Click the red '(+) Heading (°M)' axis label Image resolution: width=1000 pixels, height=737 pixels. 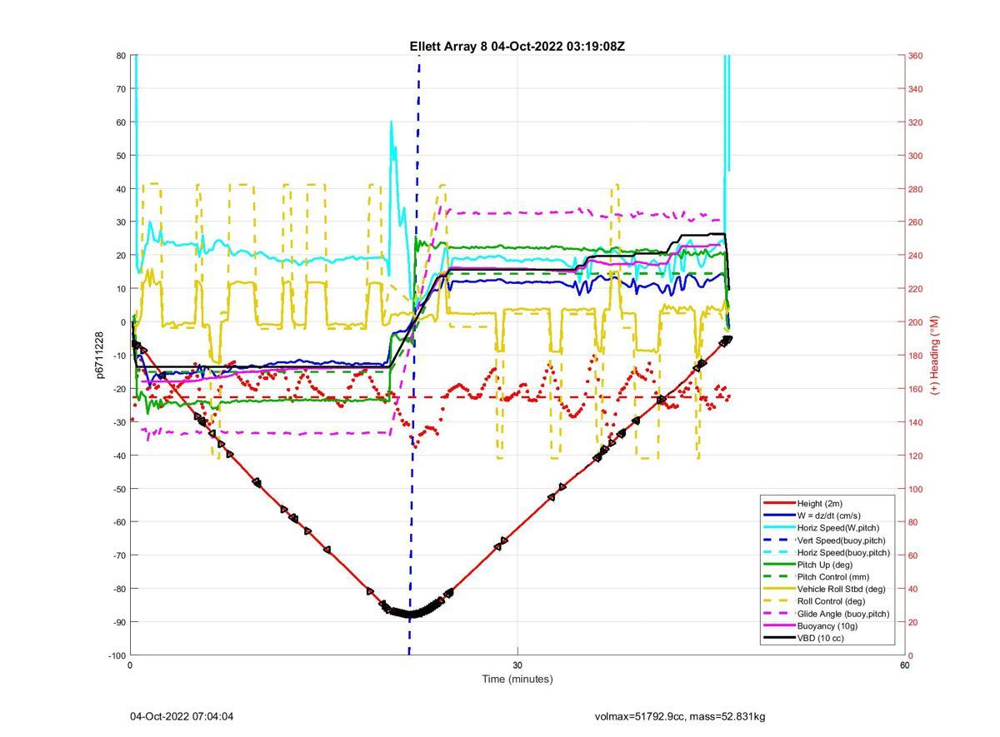pos(935,356)
